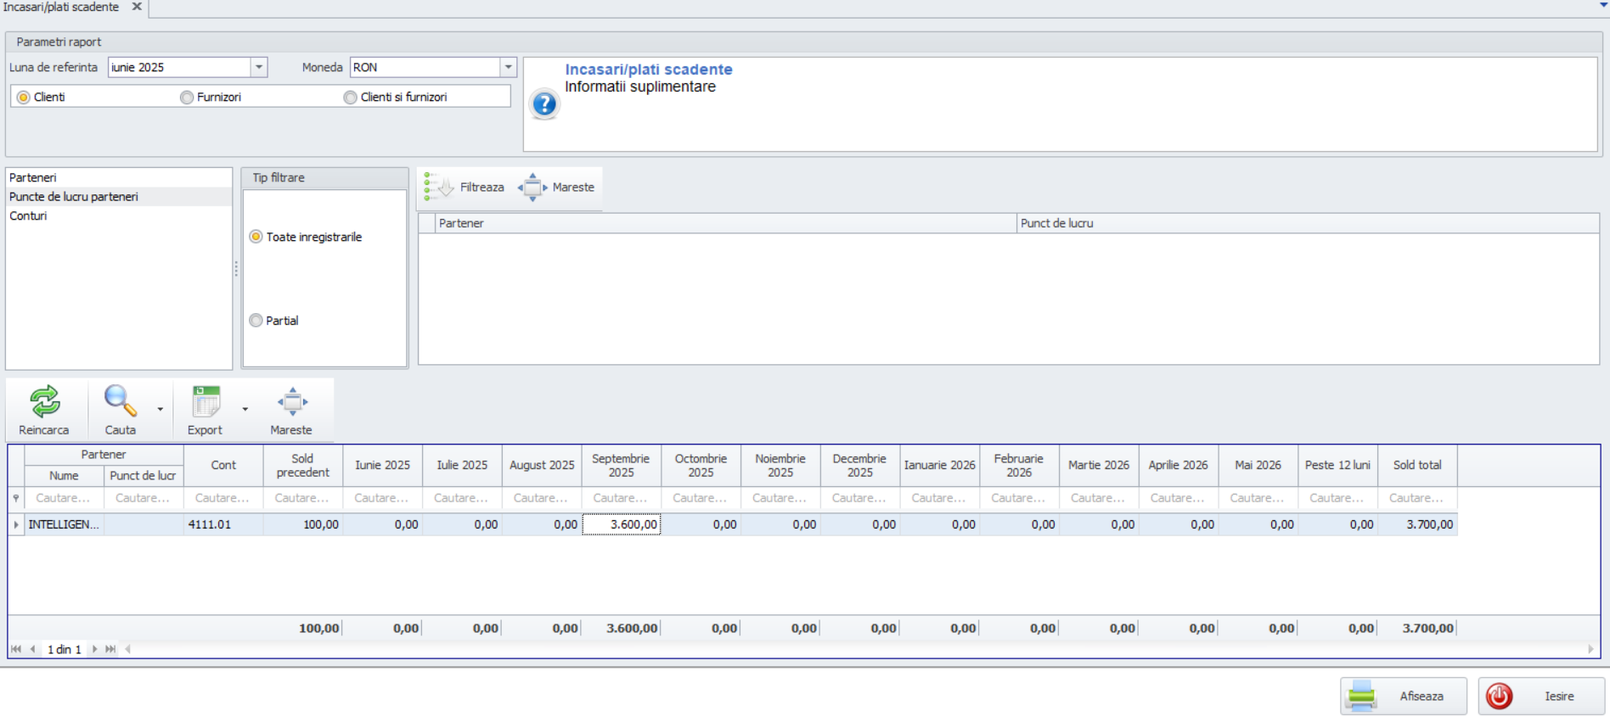Click the lower Mareste icon near Export
Screen dimensions: 1610x722
tap(292, 401)
